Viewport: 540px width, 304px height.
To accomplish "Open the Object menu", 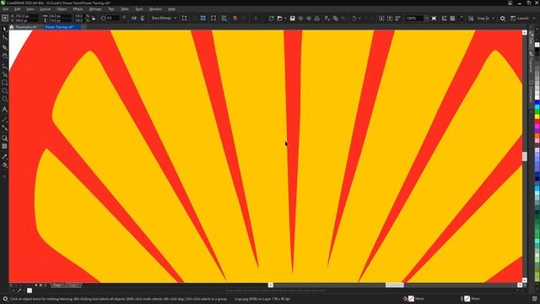I will pos(62,9).
